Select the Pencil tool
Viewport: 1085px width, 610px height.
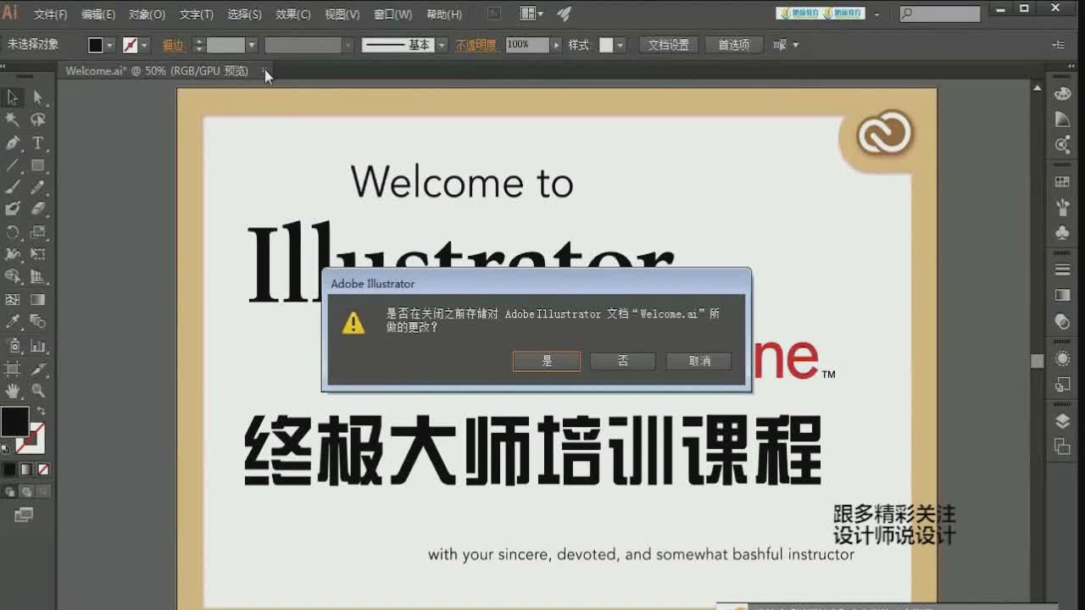coord(38,187)
